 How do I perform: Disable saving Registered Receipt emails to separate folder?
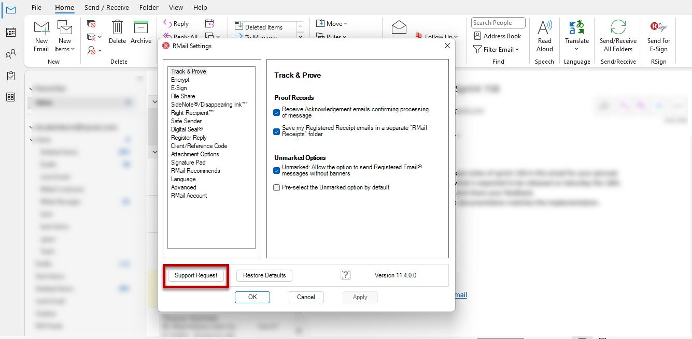[x=276, y=131]
